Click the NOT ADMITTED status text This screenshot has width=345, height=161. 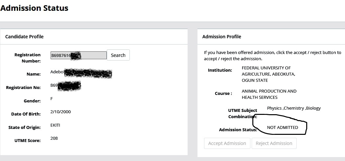pos(282,128)
